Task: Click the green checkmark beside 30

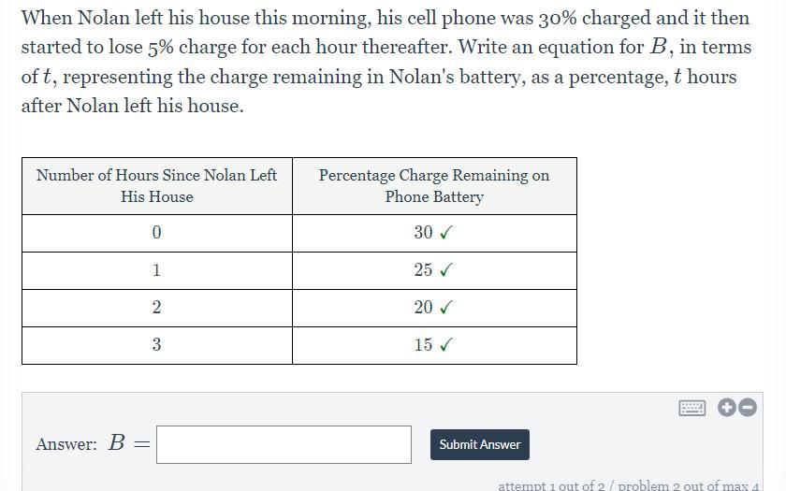Action: 445,233
